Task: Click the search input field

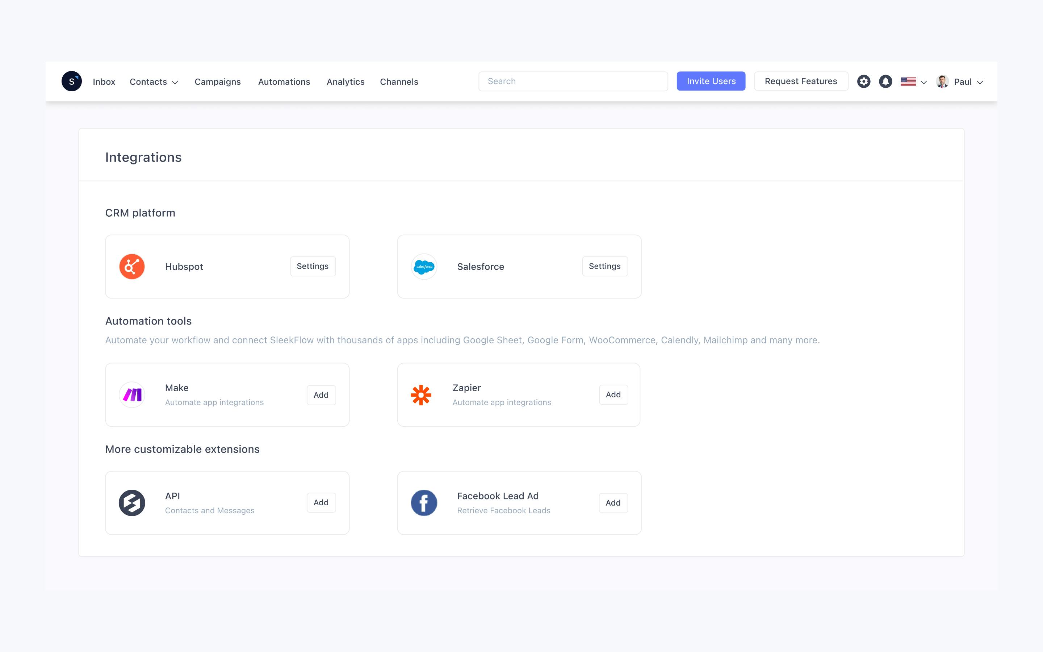Action: tap(573, 81)
